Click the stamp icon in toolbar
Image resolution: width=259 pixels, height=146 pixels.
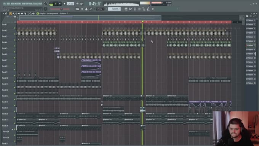[86, 9]
